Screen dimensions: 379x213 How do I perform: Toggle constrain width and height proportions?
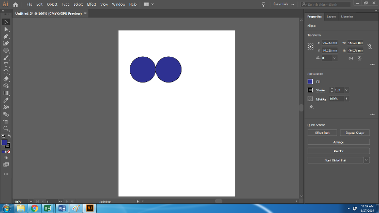[x=369, y=46]
